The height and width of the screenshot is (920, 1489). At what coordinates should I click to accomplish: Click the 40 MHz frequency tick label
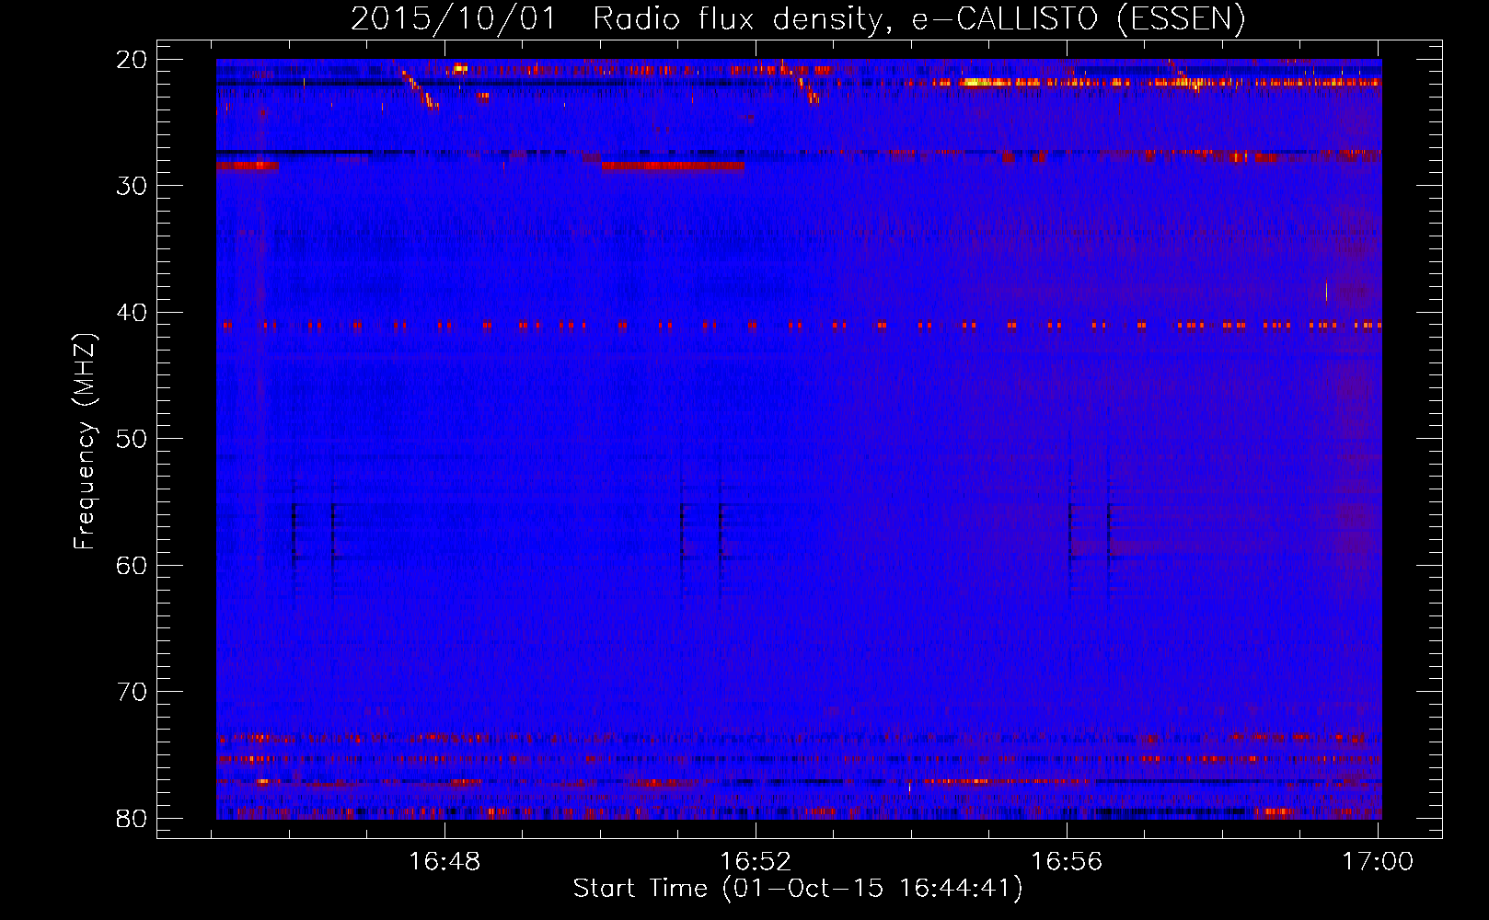point(132,313)
